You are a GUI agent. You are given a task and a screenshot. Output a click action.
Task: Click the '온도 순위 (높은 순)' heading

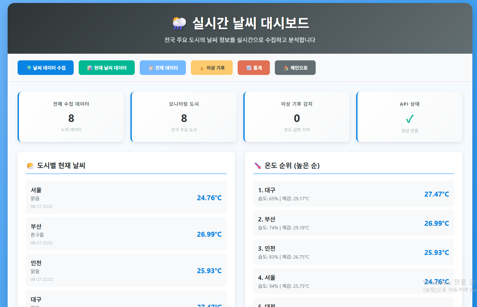click(292, 165)
